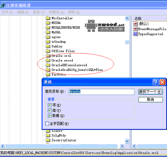This screenshot has height=157, width=167.
Task: Click the tree pane horizontal scrollbar thumb
Action: pyautogui.click(x=61, y=146)
